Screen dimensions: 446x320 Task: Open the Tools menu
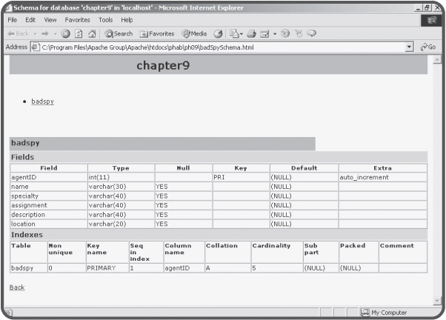point(106,20)
